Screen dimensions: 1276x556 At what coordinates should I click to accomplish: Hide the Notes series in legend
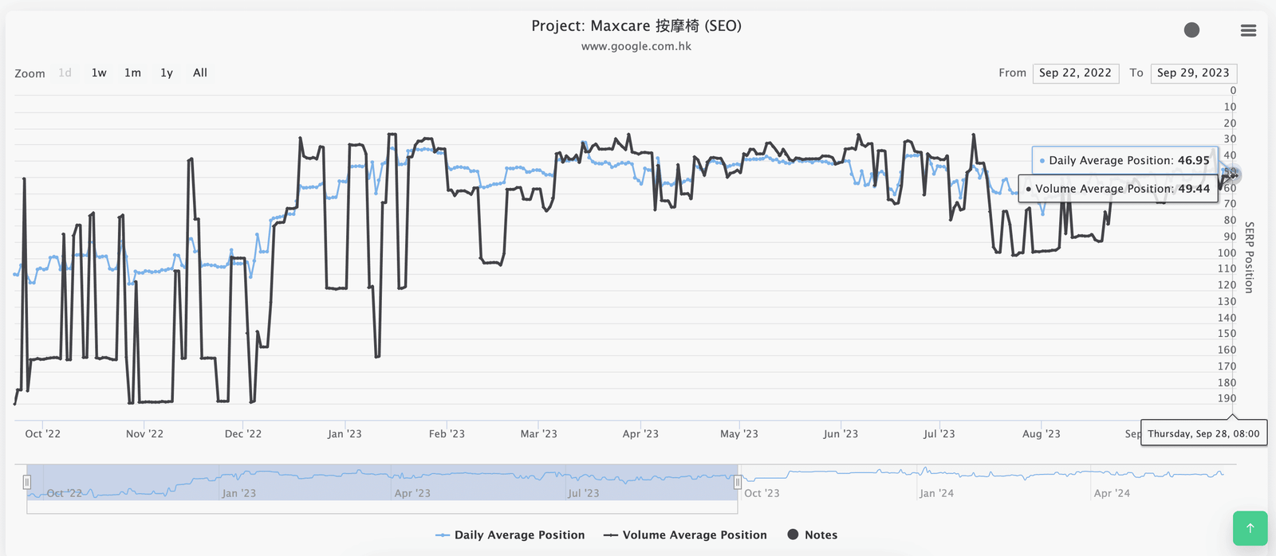tap(813, 535)
